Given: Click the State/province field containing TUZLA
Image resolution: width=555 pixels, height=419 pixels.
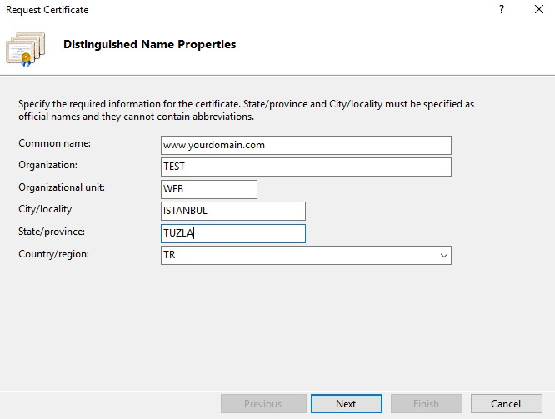Looking at the screenshot, I should 233,233.
